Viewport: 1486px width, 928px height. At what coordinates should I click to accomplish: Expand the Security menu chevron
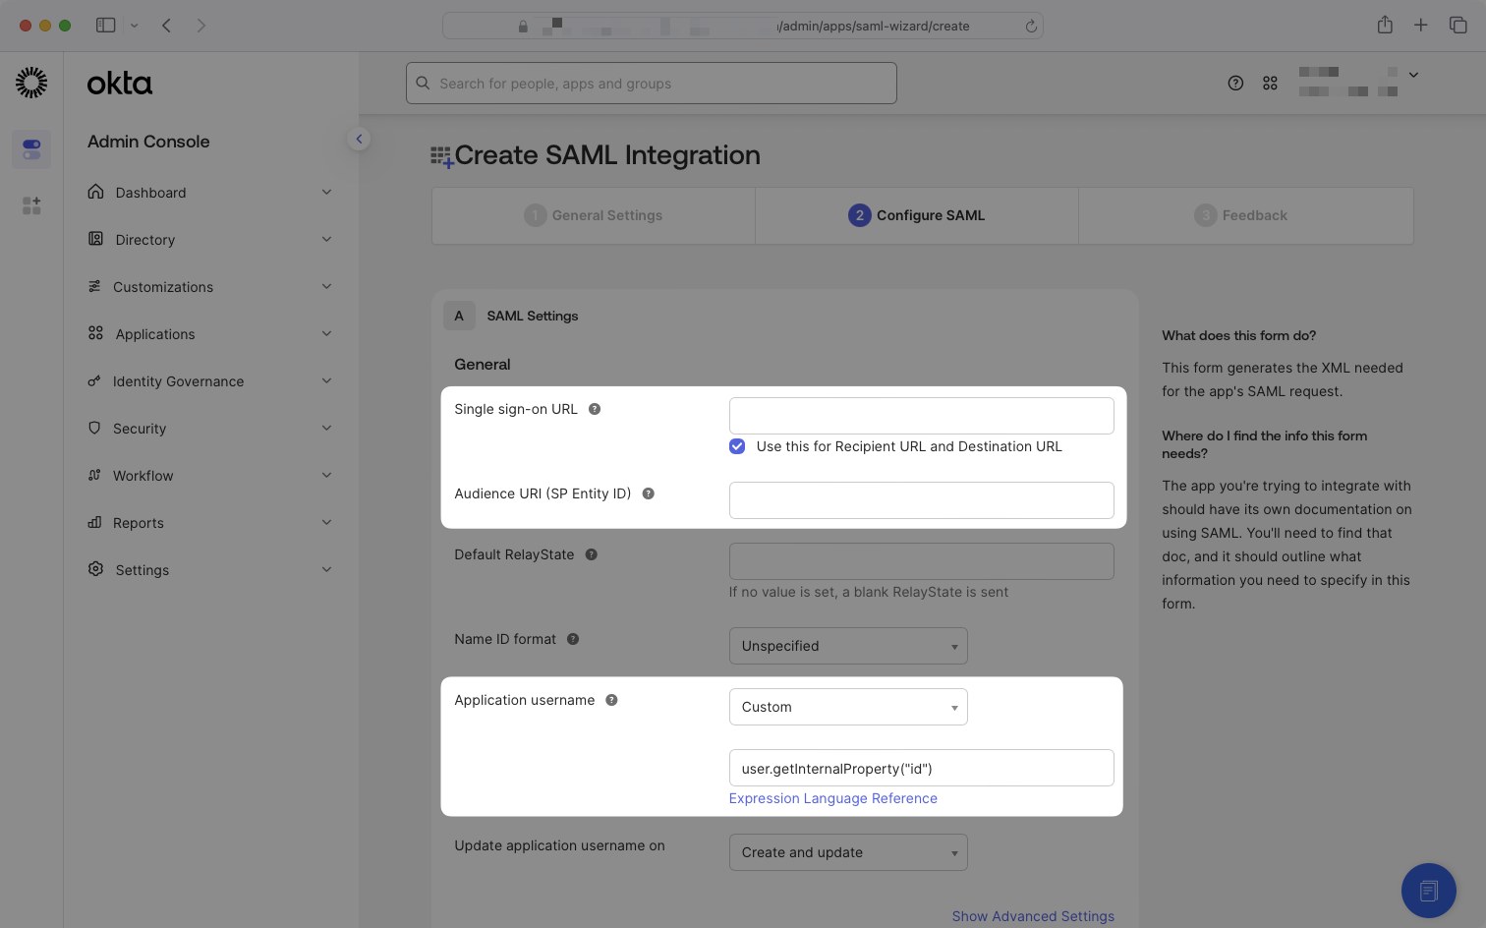(326, 428)
